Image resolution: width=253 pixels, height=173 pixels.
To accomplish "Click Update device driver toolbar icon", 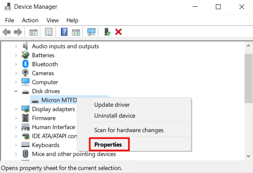I will [x=107, y=32].
